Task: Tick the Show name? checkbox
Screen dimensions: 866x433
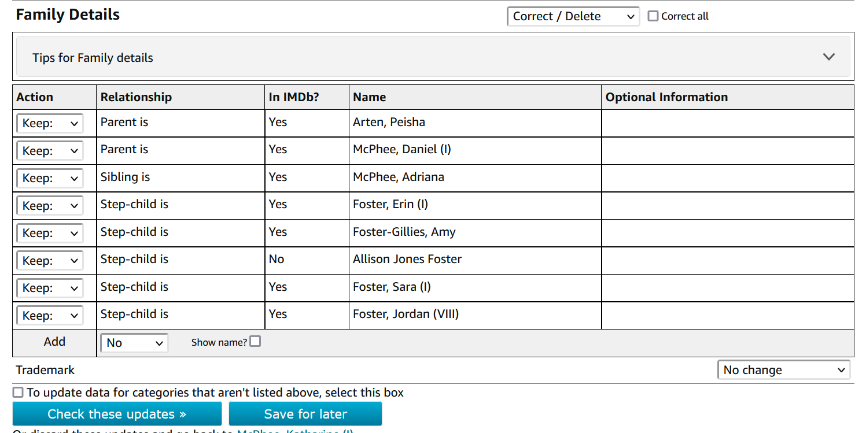Action: 255,342
